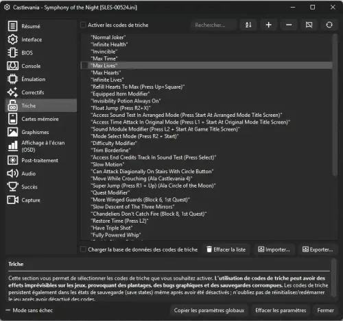
Task: Click 'Effacer les paramètres' button
Action: pyautogui.click(x=281, y=310)
